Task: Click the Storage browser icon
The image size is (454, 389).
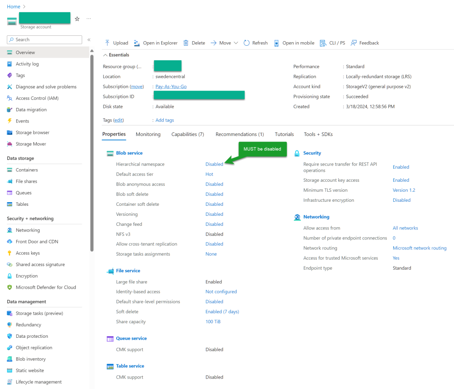Action: pyautogui.click(x=10, y=132)
